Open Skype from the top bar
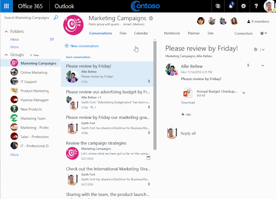 click(218, 6)
